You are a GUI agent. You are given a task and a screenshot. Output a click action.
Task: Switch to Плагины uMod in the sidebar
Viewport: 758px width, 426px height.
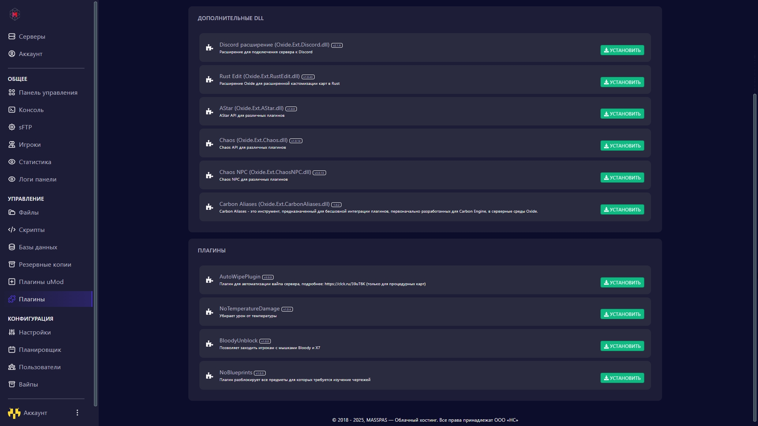(x=41, y=282)
